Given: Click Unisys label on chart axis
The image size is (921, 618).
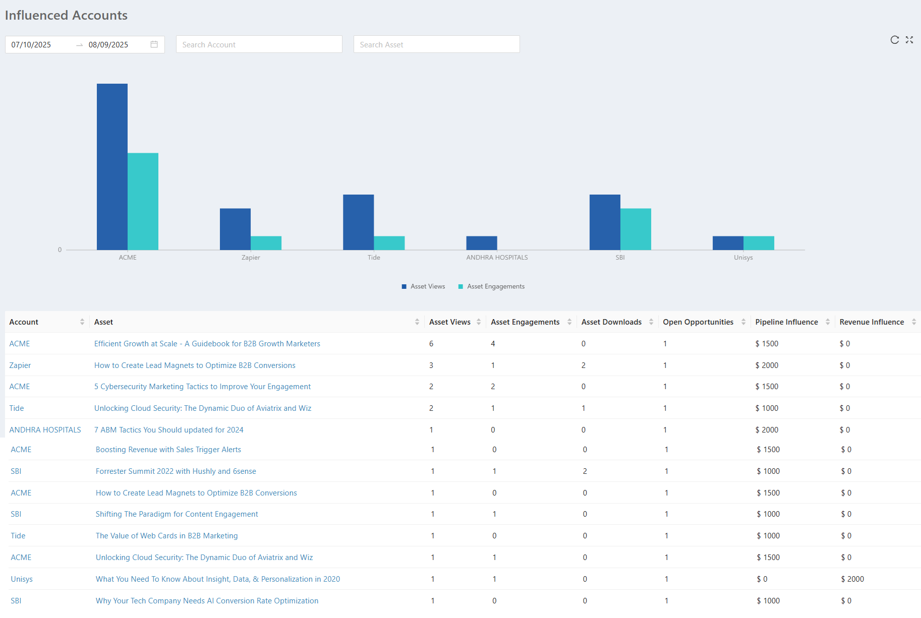Looking at the screenshot, I should click(x=743, y=258).
